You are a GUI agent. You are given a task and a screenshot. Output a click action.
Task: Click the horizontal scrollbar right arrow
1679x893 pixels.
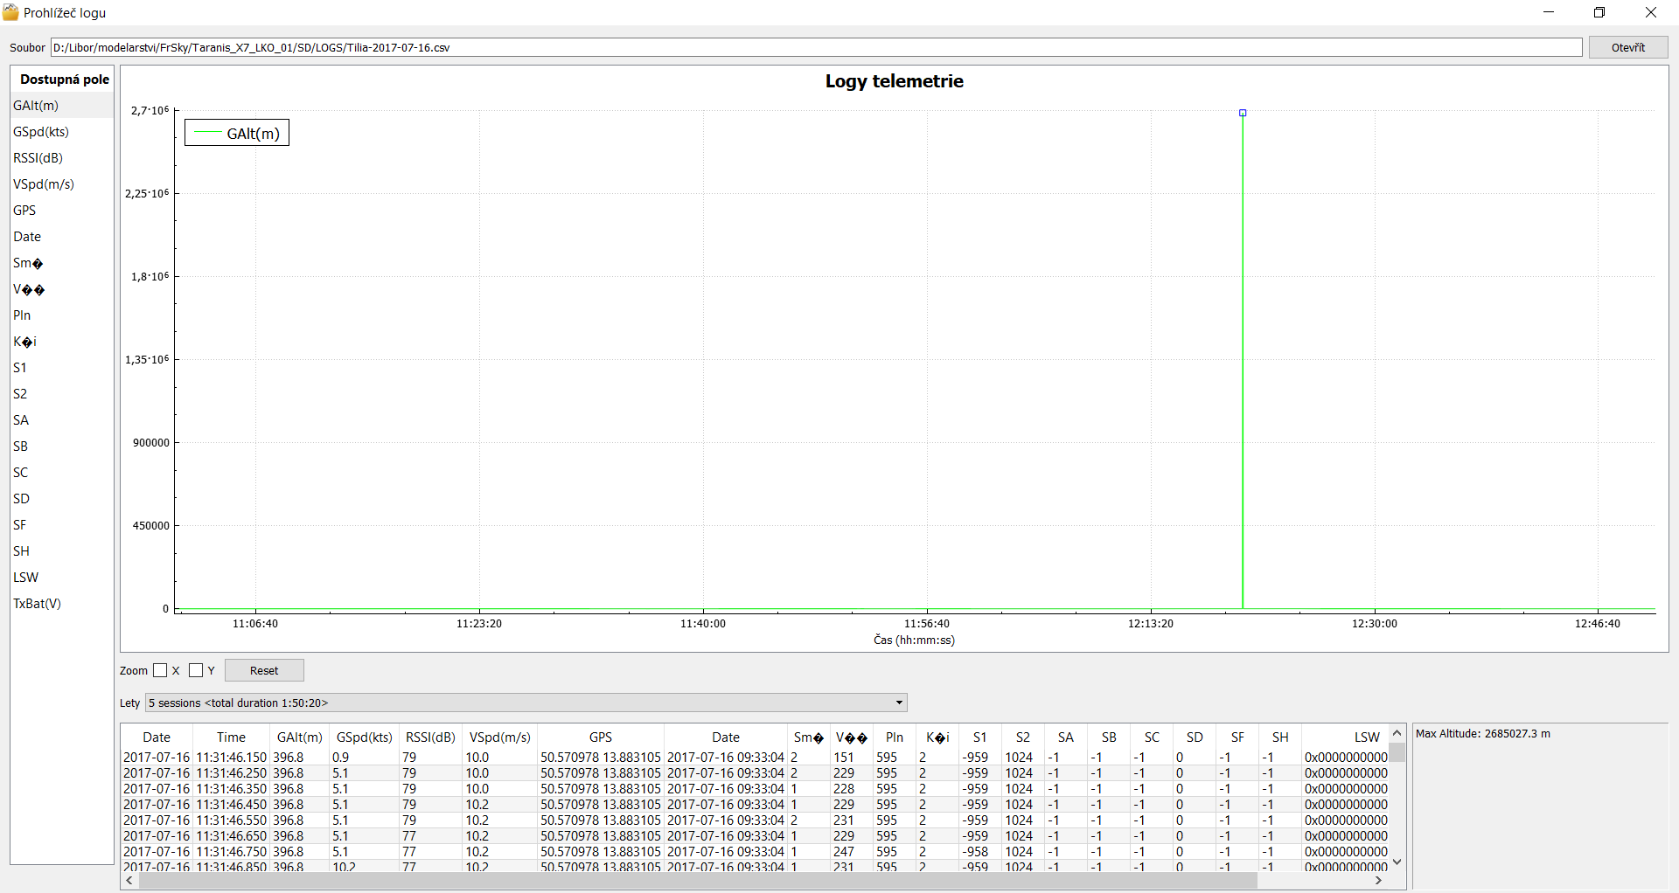coord(1379,880)
